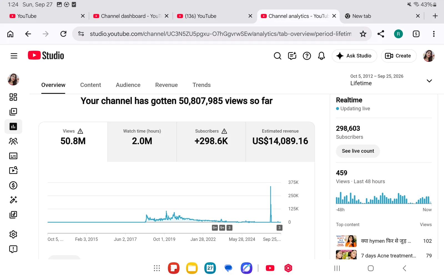Click the address bar URL
Screen dimensions: 444x277
point(221,34)
